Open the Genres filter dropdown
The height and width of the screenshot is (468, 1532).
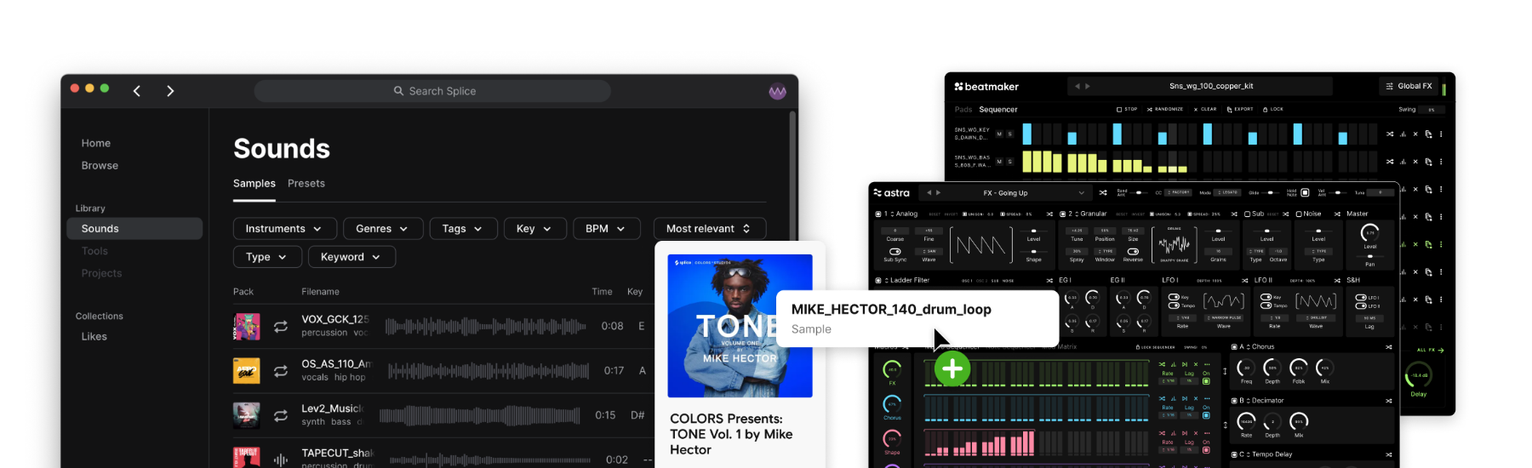tap(382, 229)
